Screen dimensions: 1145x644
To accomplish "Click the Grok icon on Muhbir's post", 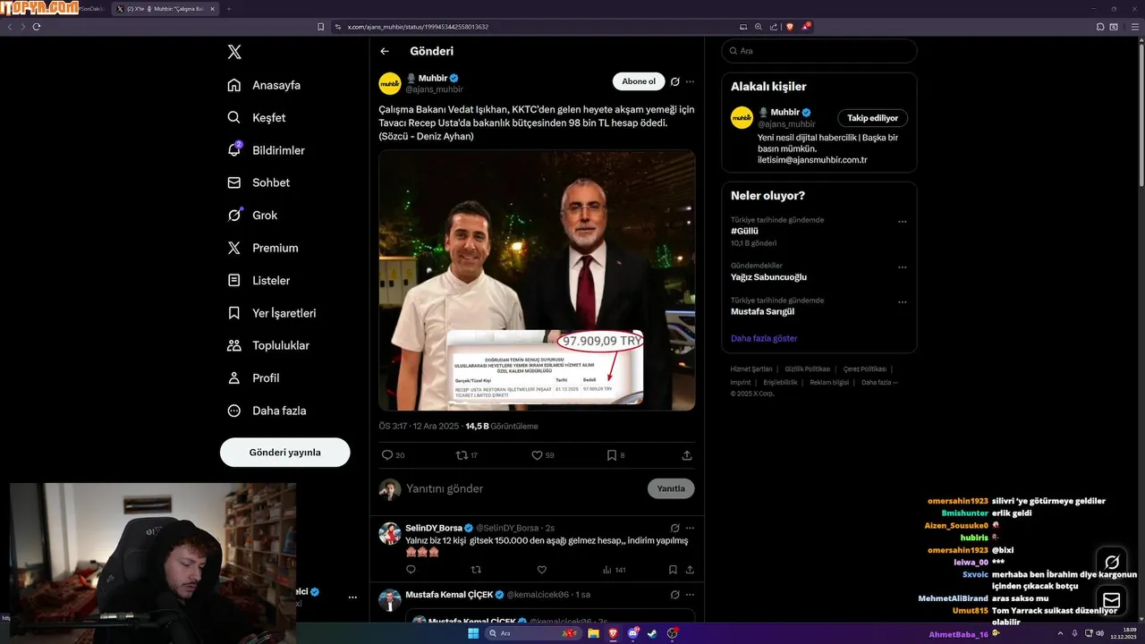I will point(675,81).
